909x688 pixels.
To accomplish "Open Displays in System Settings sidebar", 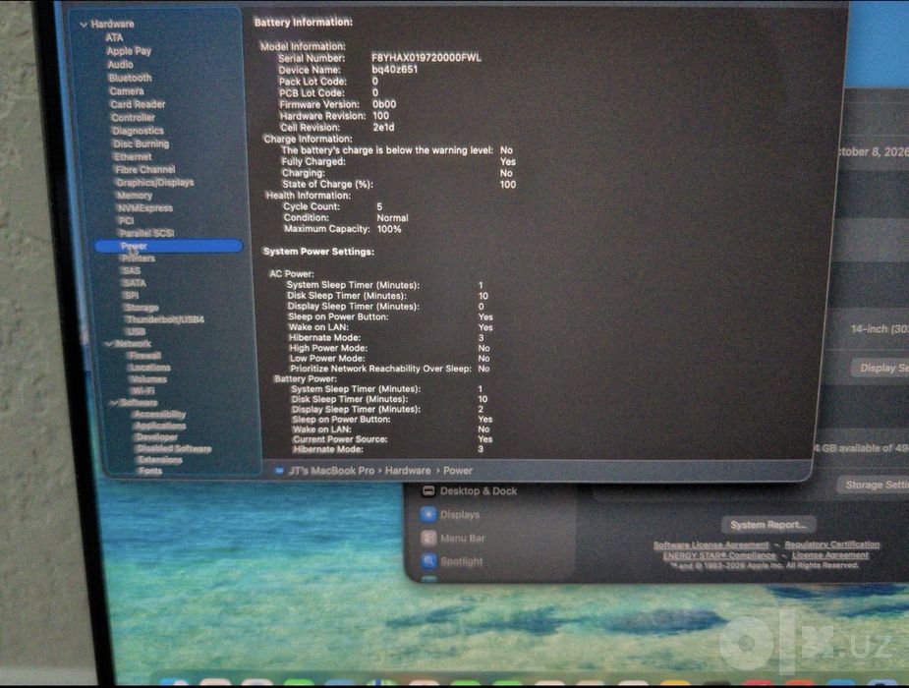I will point(460,515).
